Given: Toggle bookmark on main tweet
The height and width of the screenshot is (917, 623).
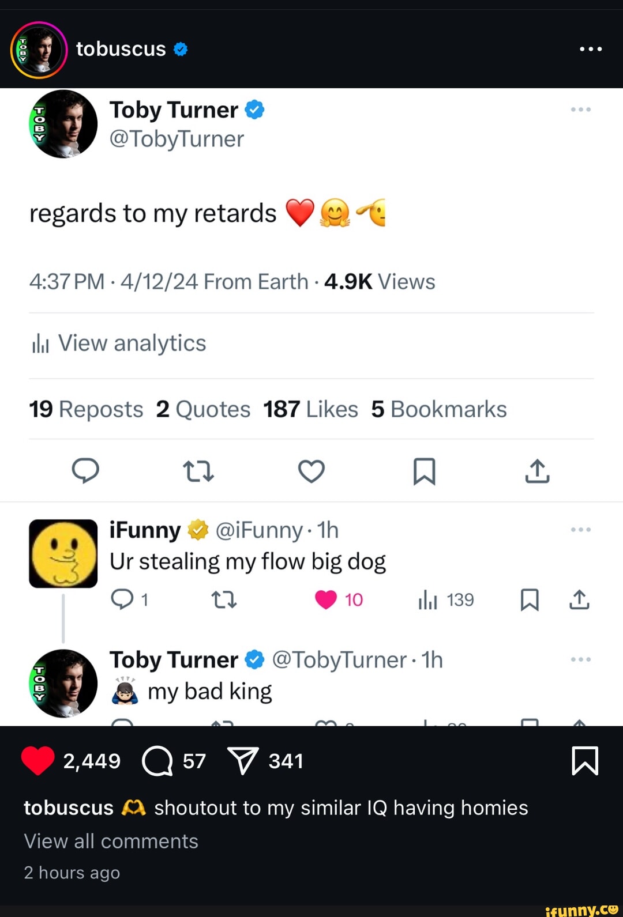Looking at the screenshot, I should tap(424, 470).
